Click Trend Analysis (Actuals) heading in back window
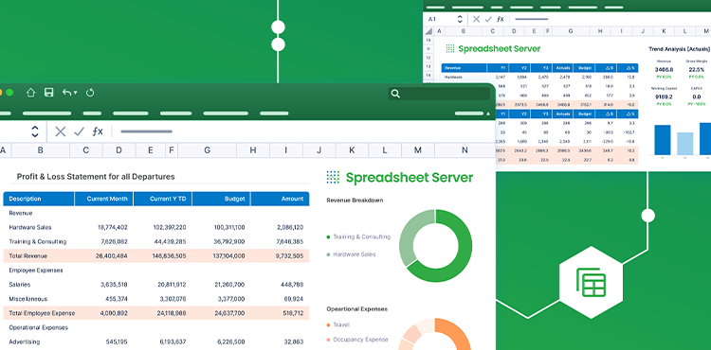This screenshot has height=350, width=711. click(x=680, y=49)
